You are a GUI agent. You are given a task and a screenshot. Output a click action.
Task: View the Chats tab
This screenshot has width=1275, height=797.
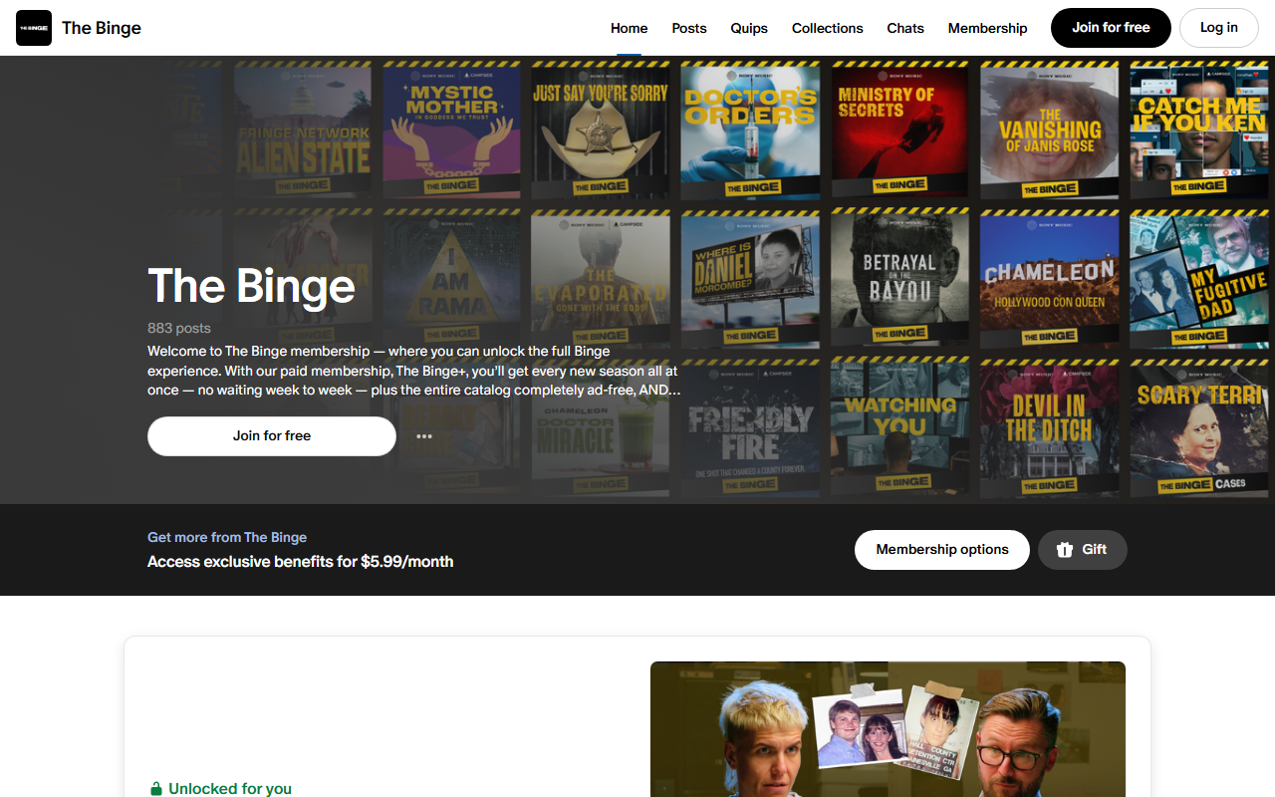905,28
